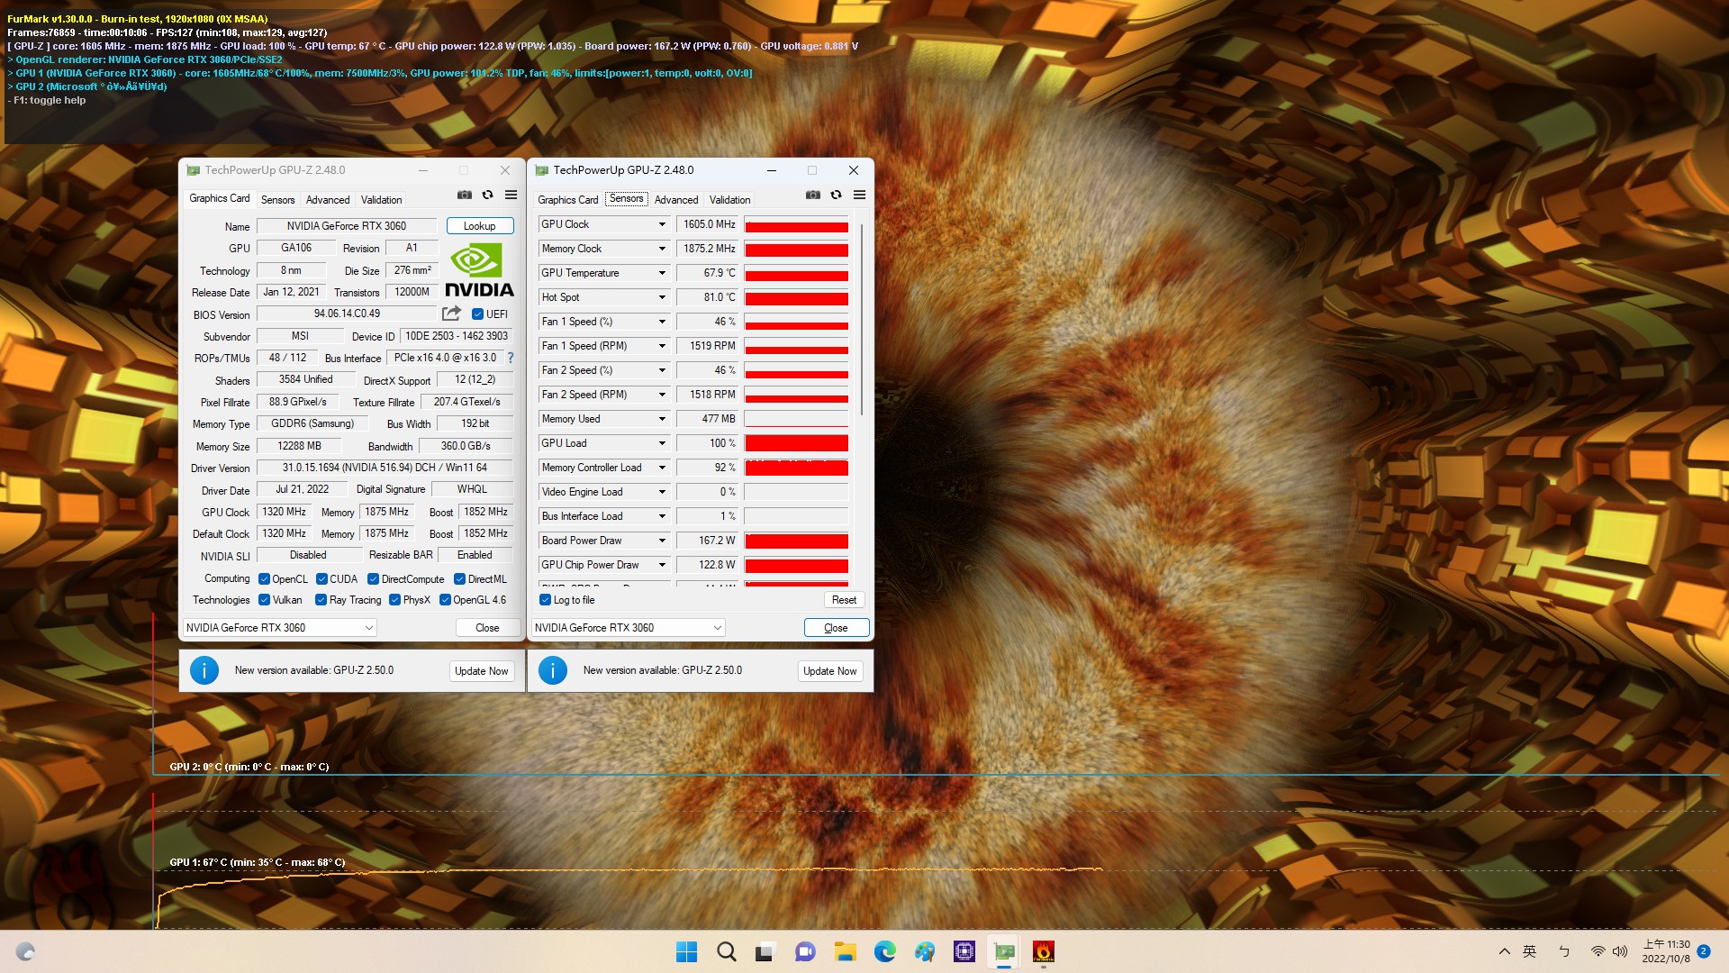Open hamburger menu in left GPU-Z window
1729x973 pixels.
(511, 195)
